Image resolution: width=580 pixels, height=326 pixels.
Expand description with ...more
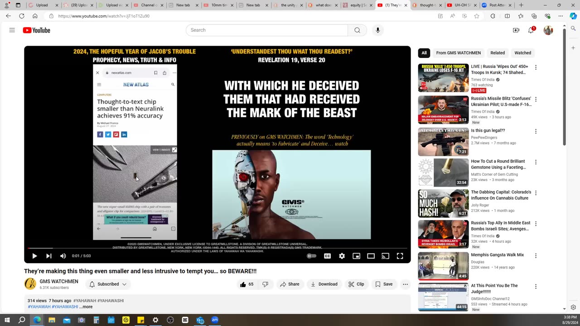[86, 307]
